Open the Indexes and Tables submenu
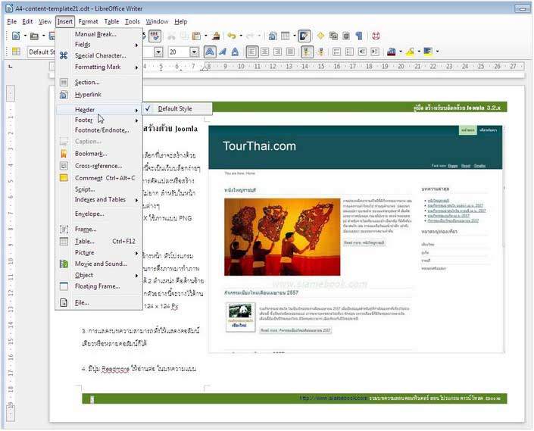Screen dimensions: 534x431 click(x=98, y=199)
